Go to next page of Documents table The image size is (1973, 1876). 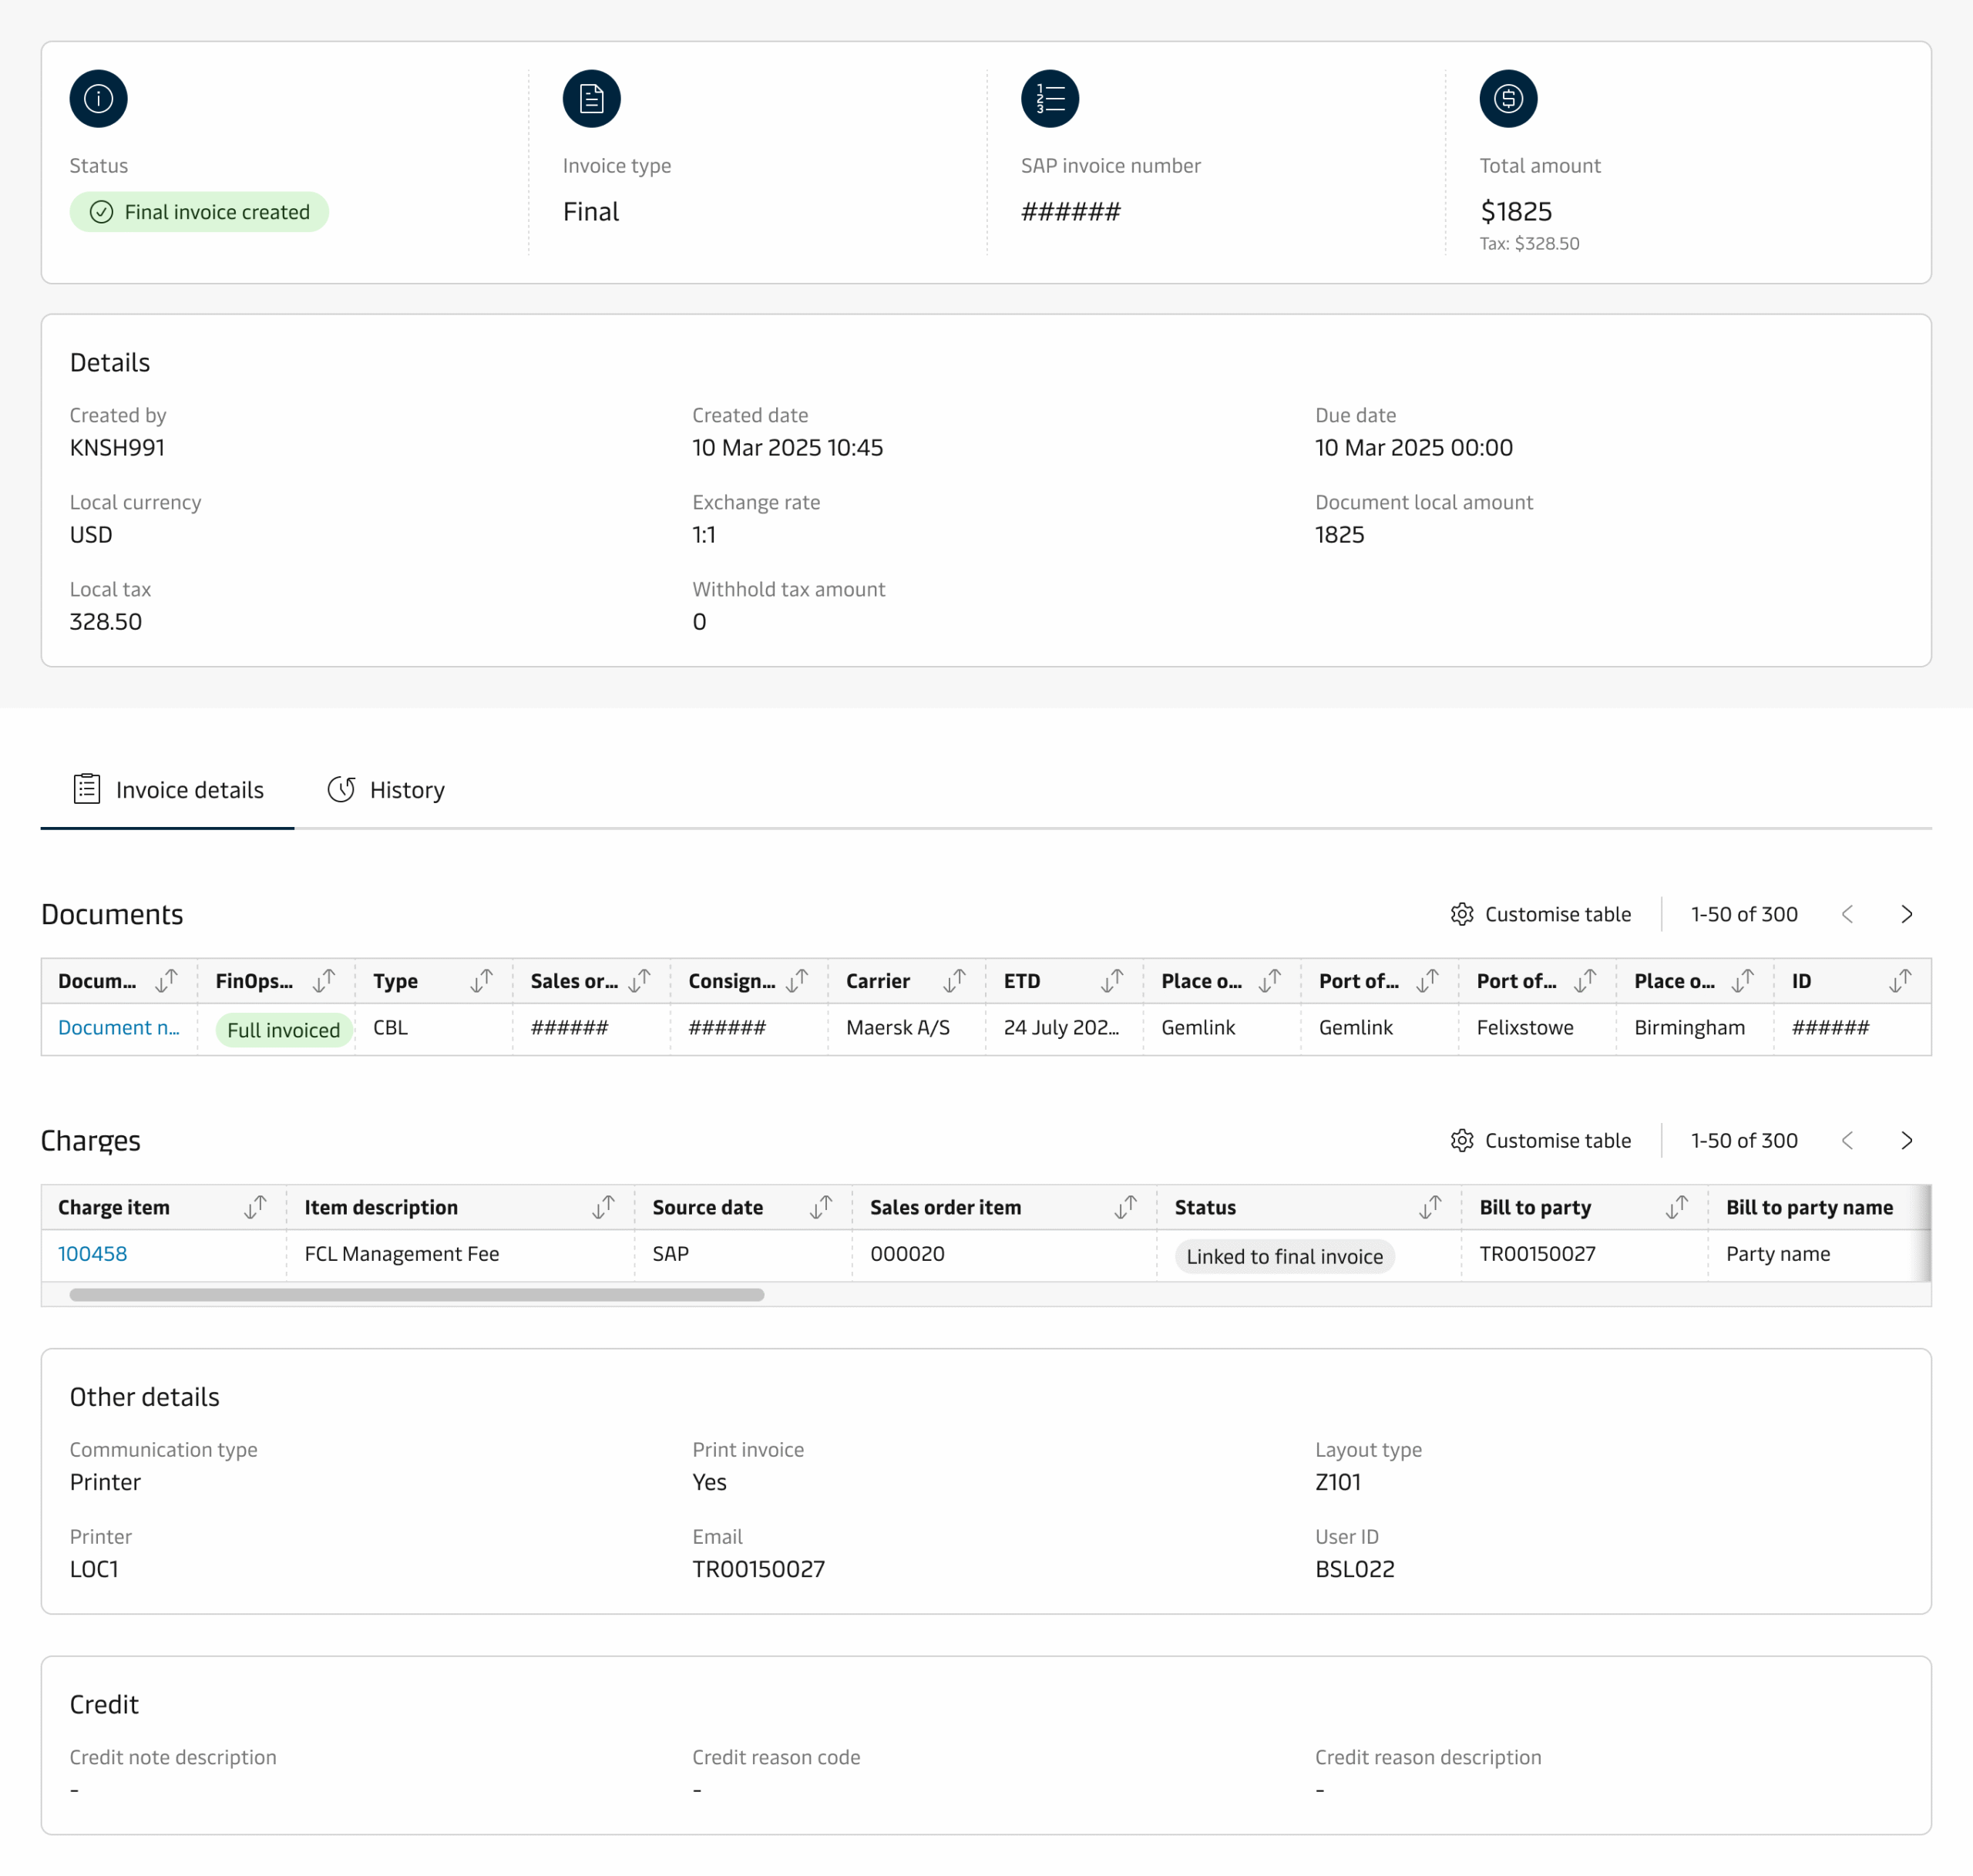point(1906,914)
